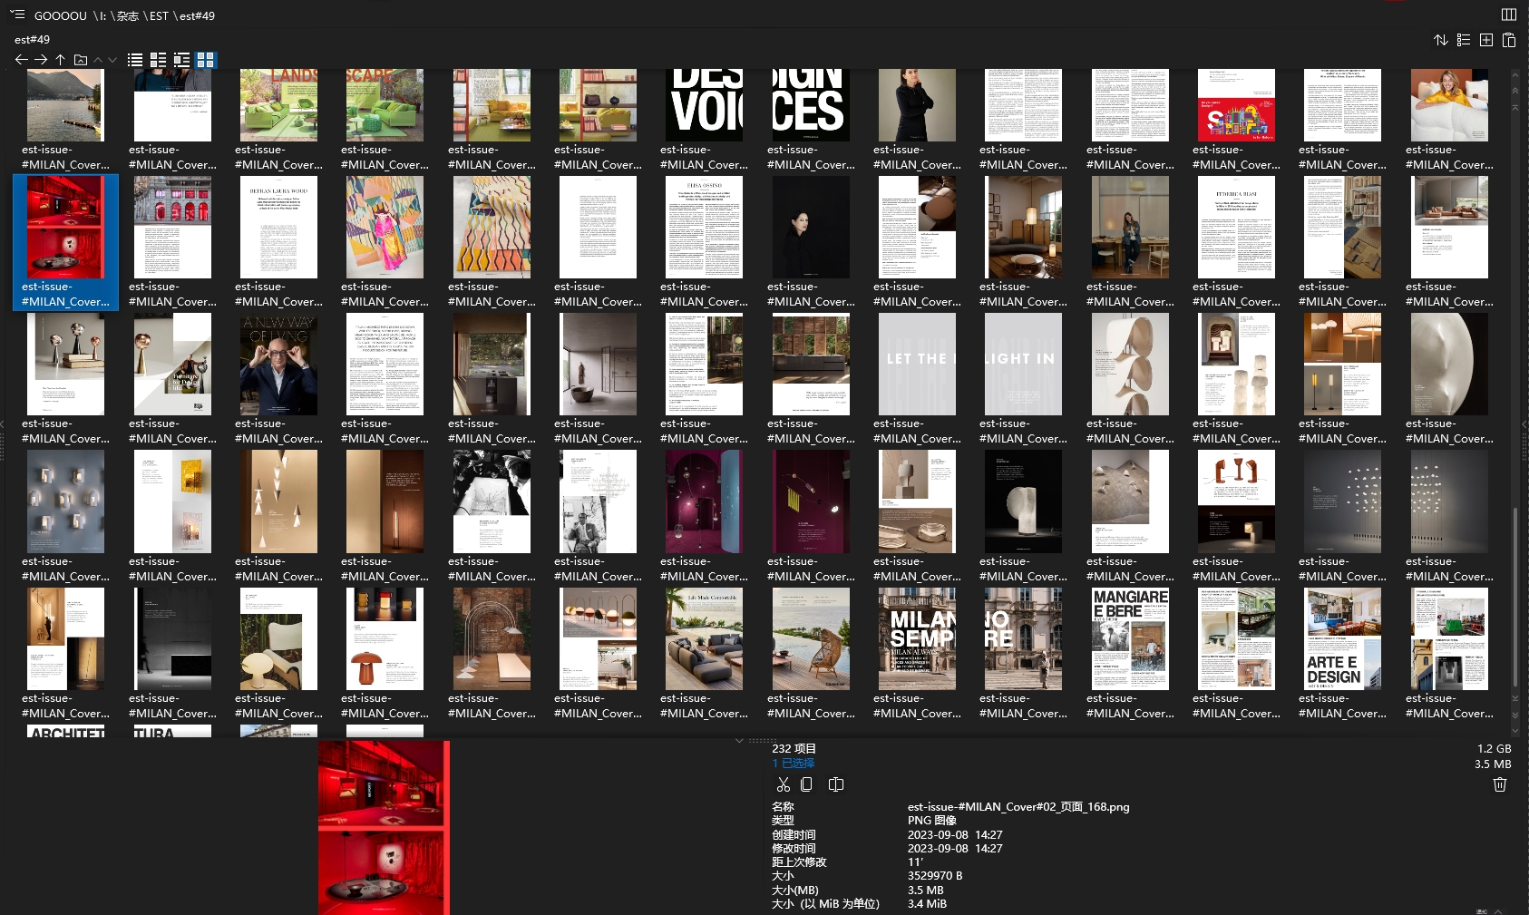Delete selected file with trash icon
The image size is (1529, 915).
click(x=1500, y=785)
